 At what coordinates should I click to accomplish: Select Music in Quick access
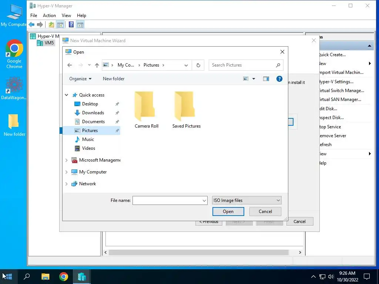(88, 139)
